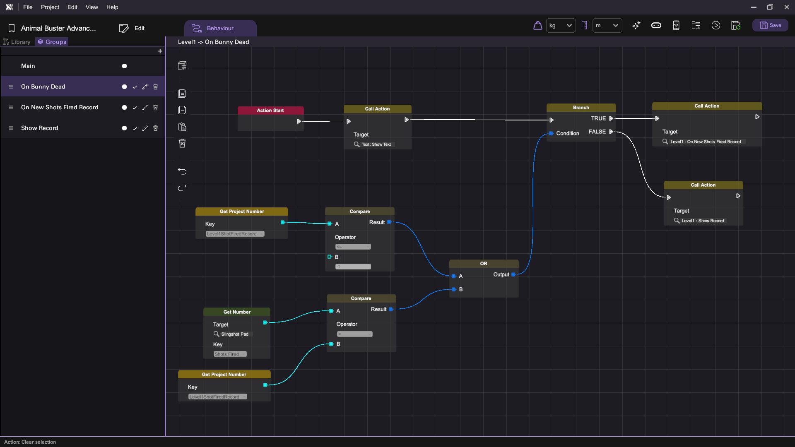The width and height of the screenshot is (795, 447).
Task: Click checkmark for On New Shots Fired Record
Action: tap(135, 108)
